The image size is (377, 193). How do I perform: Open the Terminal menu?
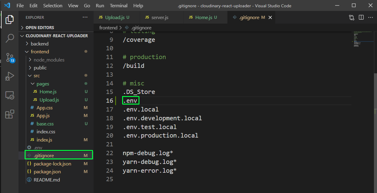point(119,6)
